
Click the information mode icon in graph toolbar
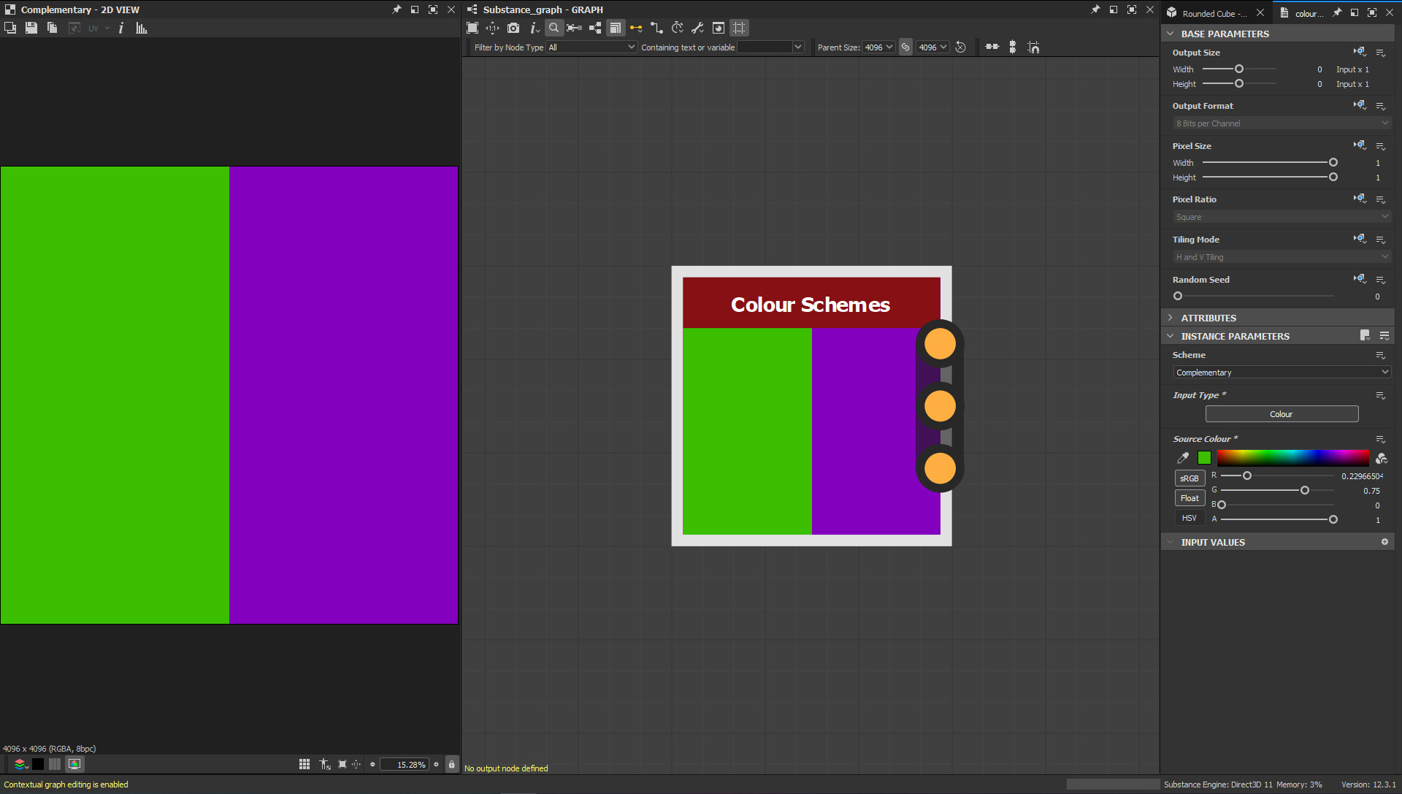pos(535,28)
